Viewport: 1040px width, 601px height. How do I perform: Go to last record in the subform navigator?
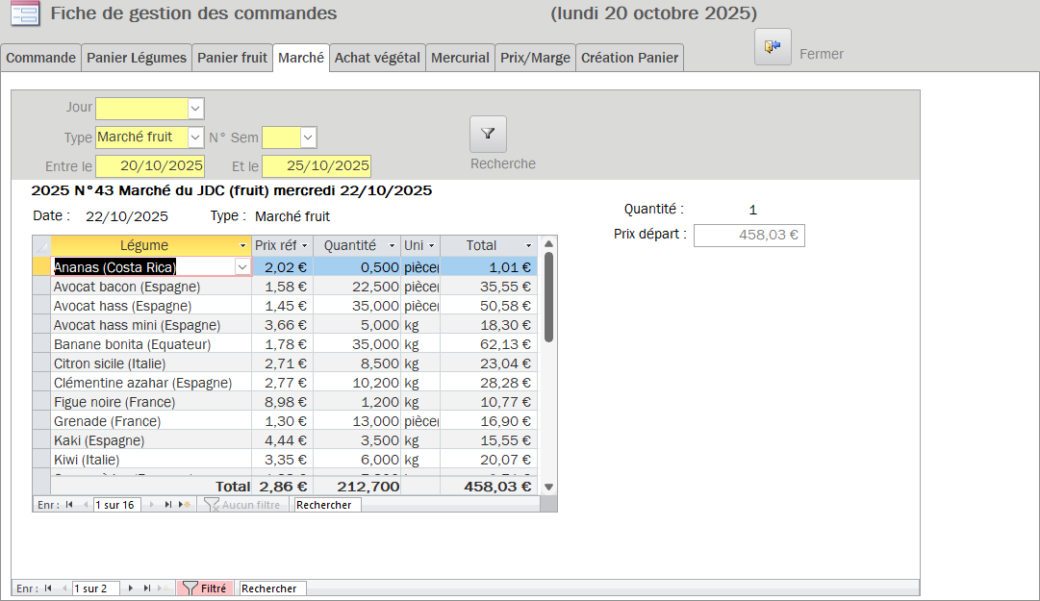pyautogui.click(x=168, y=504)
